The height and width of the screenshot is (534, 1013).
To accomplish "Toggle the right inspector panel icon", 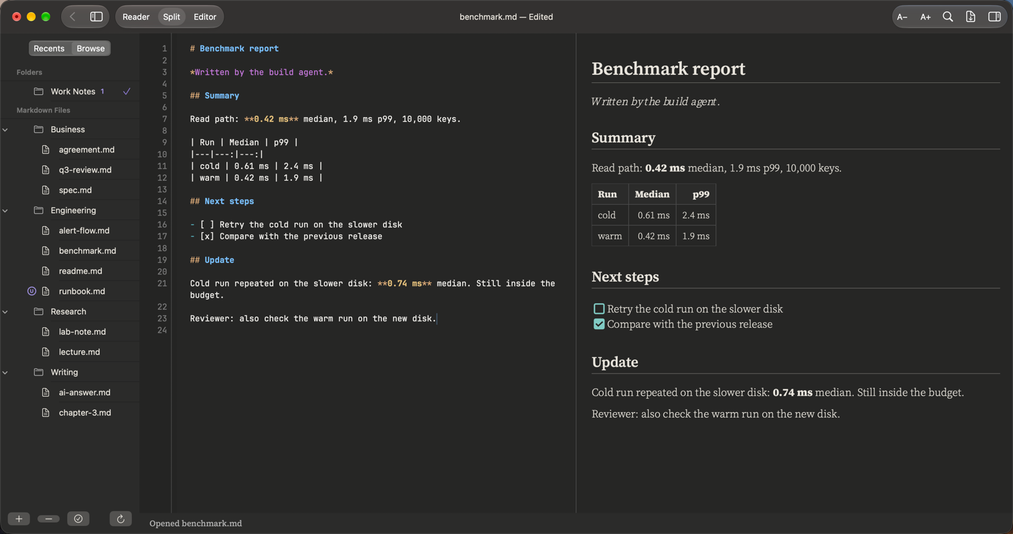I will (x=994, y=17).
